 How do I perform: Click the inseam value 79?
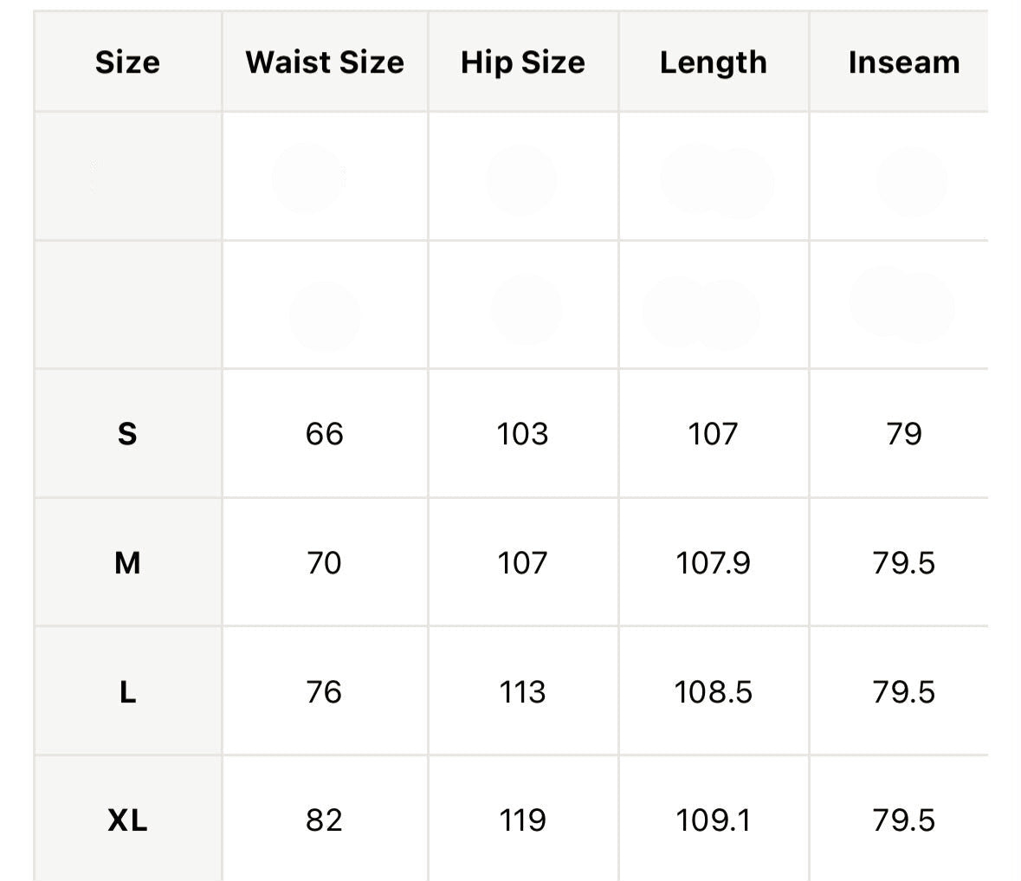904,434
